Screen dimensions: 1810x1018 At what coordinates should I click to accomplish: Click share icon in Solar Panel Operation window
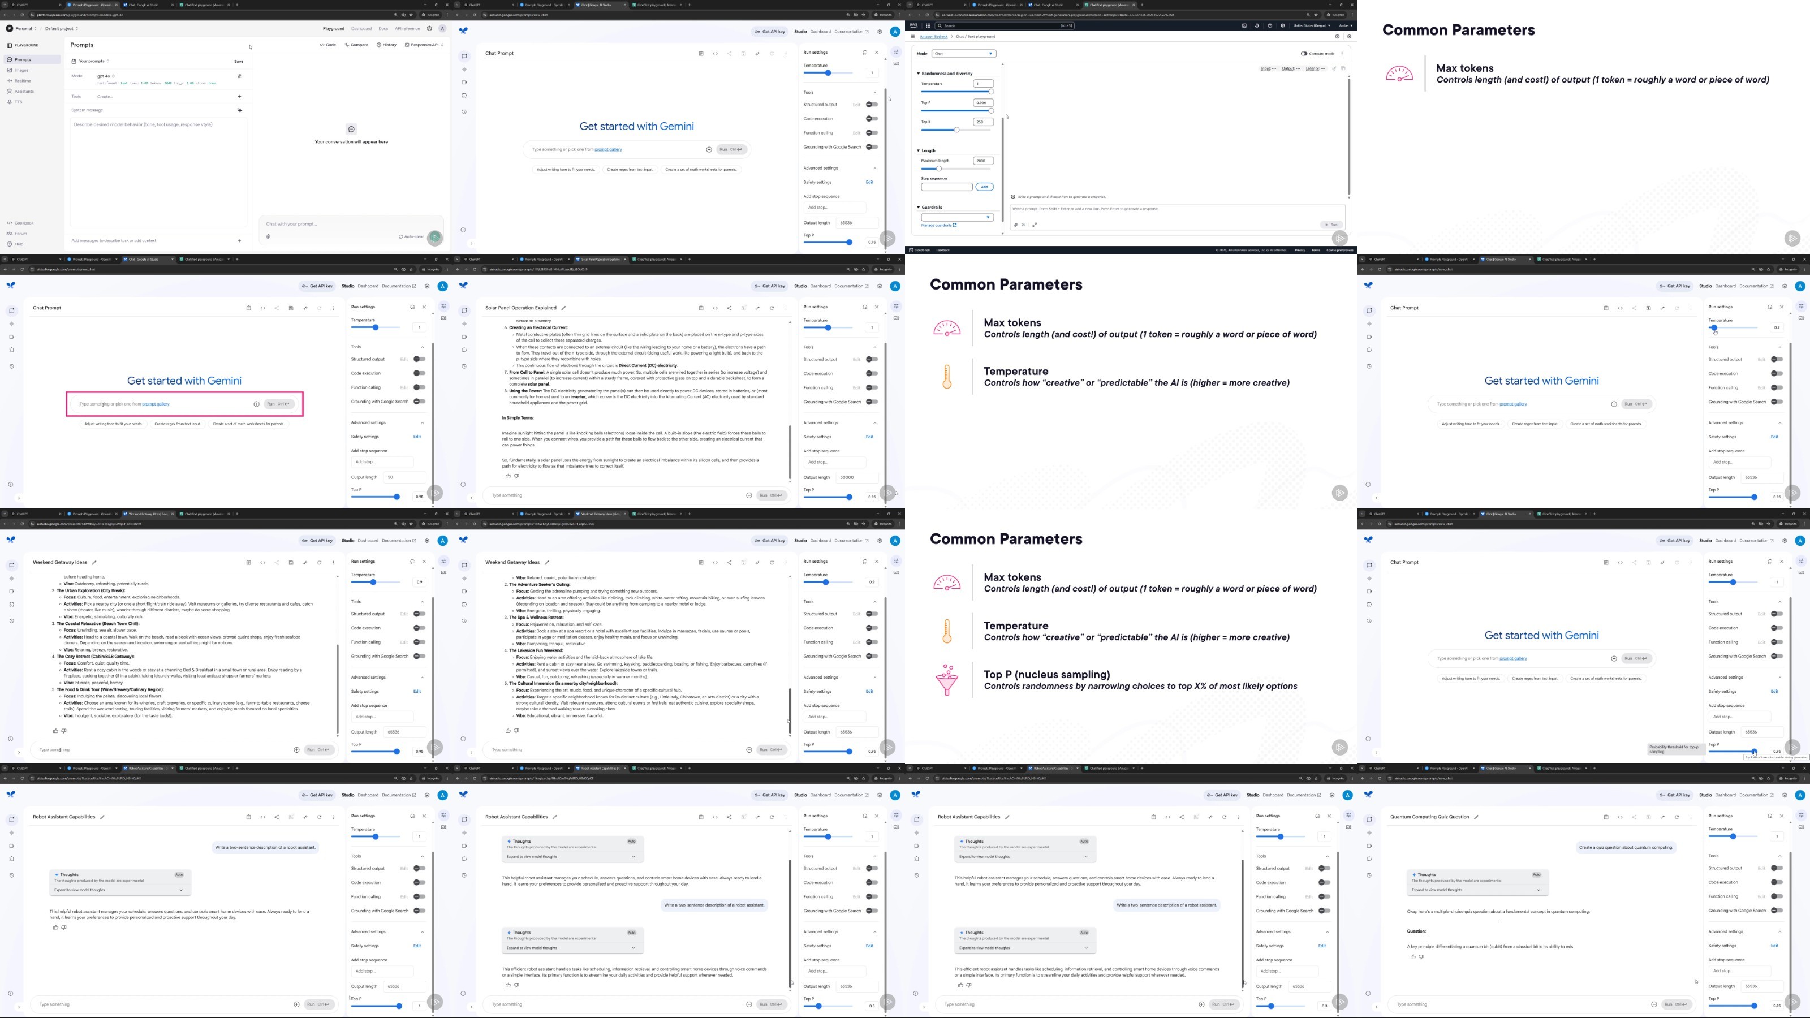coord(729,308)
